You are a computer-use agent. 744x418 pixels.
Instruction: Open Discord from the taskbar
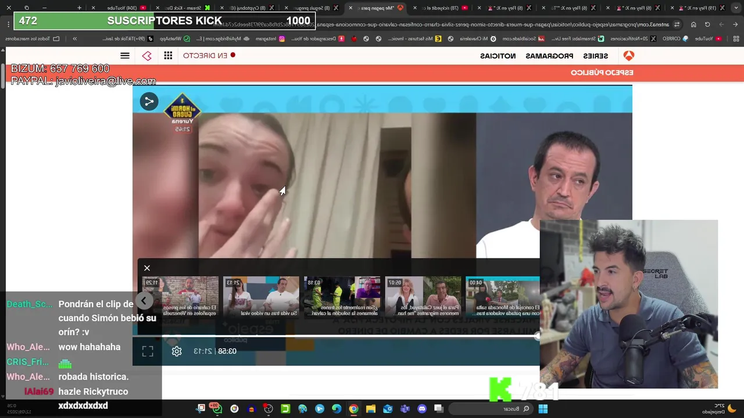(422, 409)
